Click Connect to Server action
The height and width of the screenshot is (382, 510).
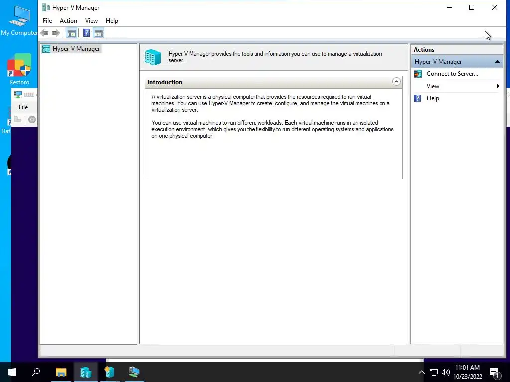(452, 74)
